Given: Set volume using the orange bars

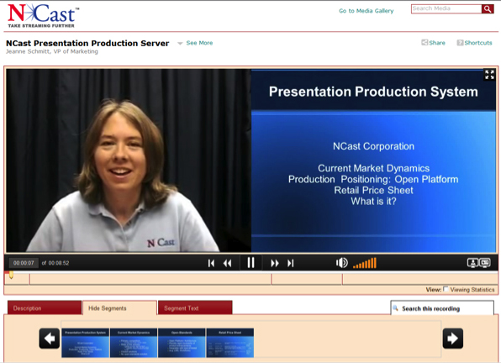Looking at the screenshot, I should click(365, 263).
